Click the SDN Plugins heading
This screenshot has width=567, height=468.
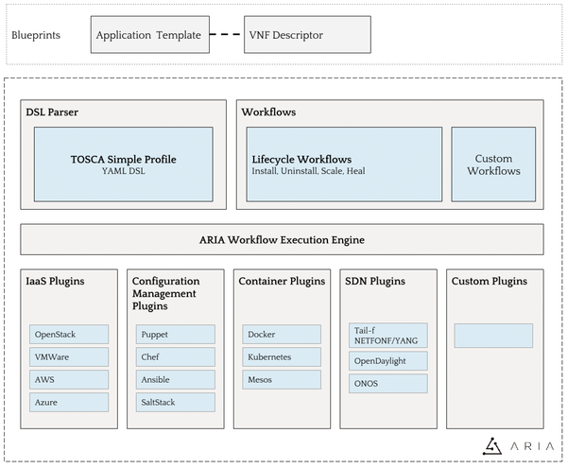pos(375,281)
